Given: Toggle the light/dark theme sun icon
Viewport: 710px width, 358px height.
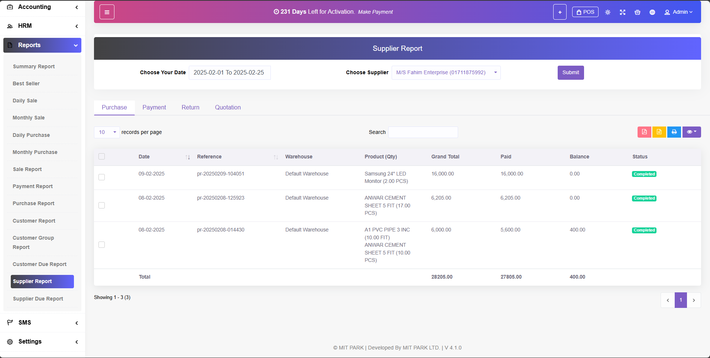Looking at the screenshot, I should tap(608, 12).
